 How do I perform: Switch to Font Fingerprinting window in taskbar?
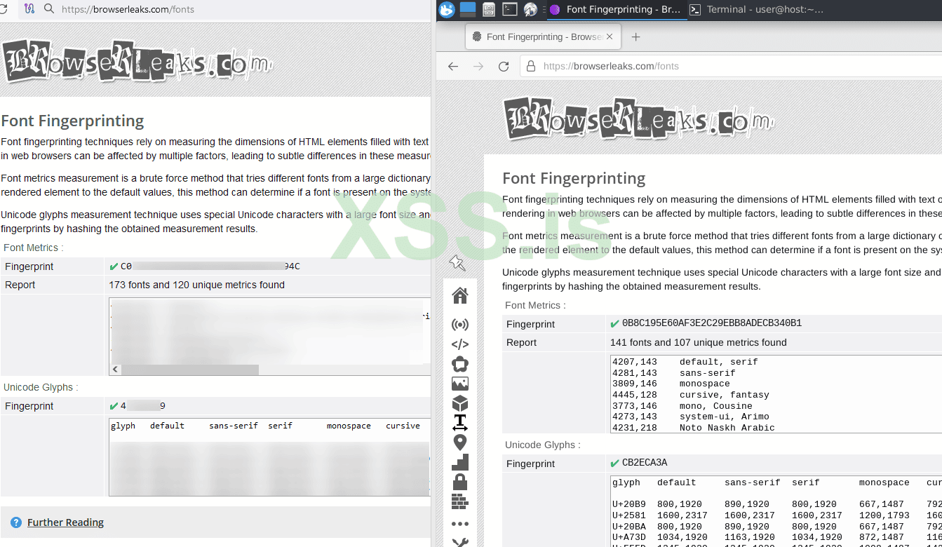coord(617,10)
